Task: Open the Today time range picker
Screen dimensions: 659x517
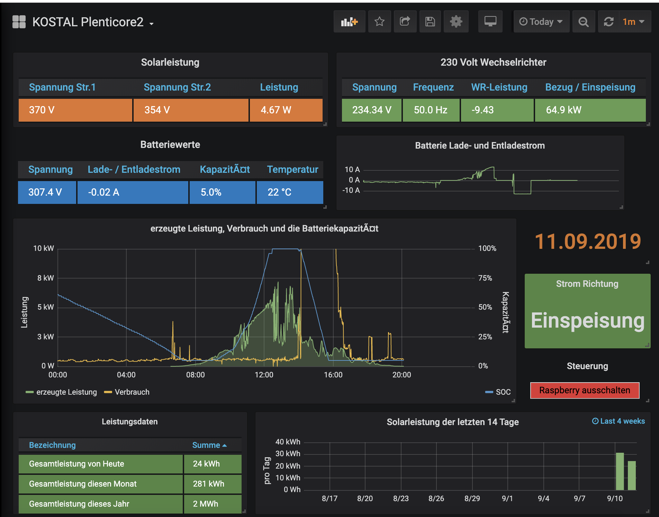Action: pyautogui.click(x=541, y=22)
